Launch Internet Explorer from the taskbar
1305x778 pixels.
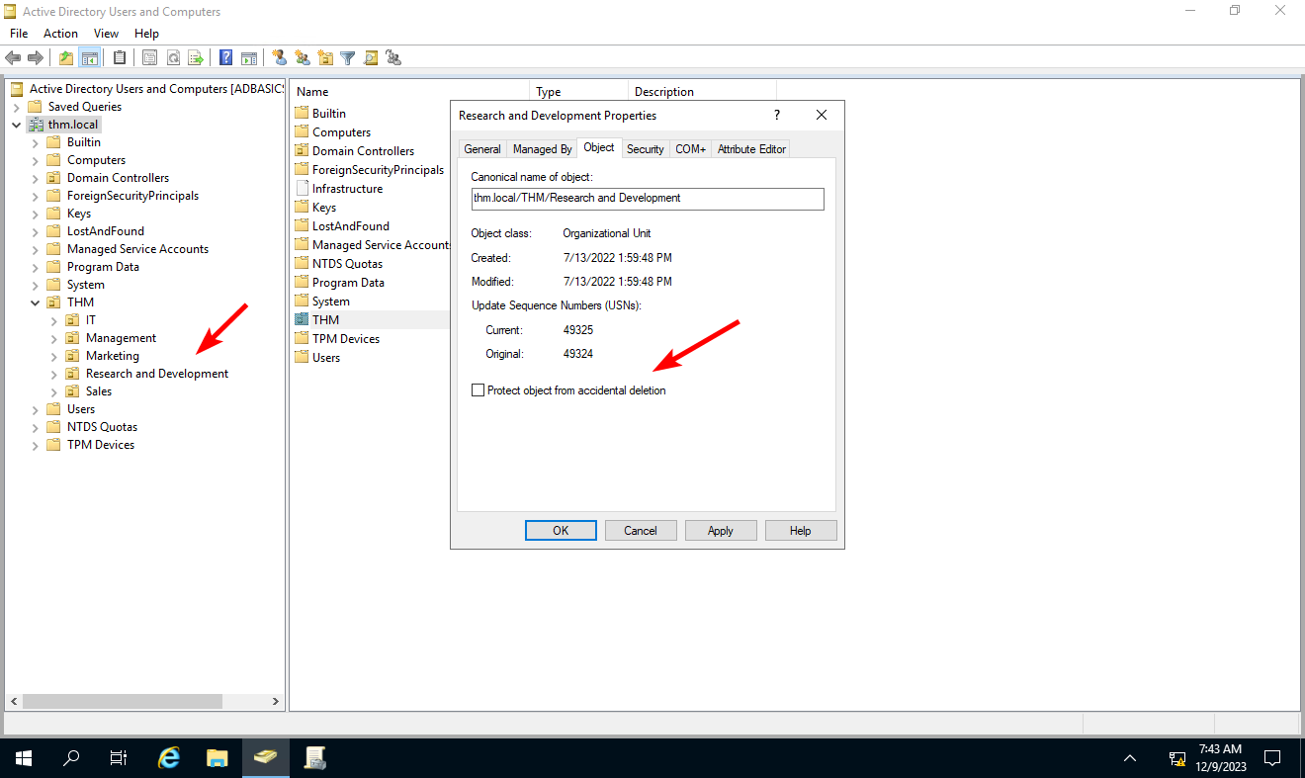tap(169, 758)
